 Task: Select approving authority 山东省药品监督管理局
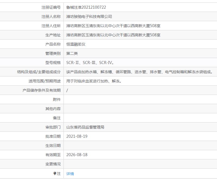click(x=85, y=127)
